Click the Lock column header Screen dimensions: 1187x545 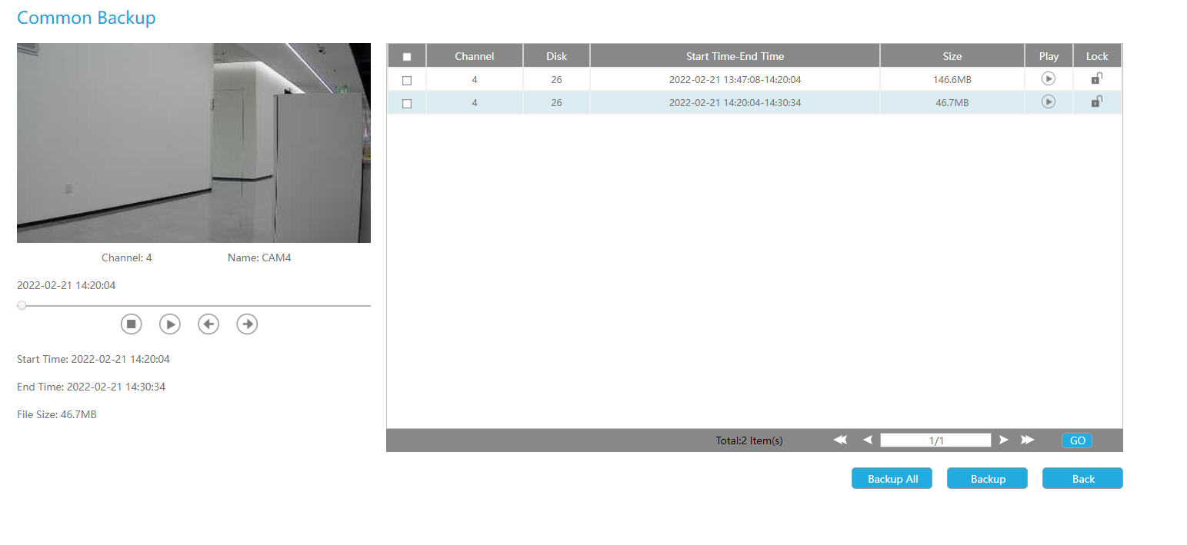1097,56
